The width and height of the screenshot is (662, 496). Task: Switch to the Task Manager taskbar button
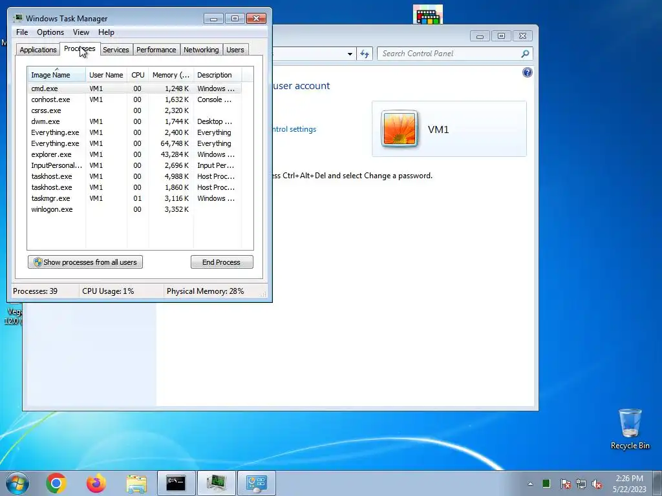(216, 483)
